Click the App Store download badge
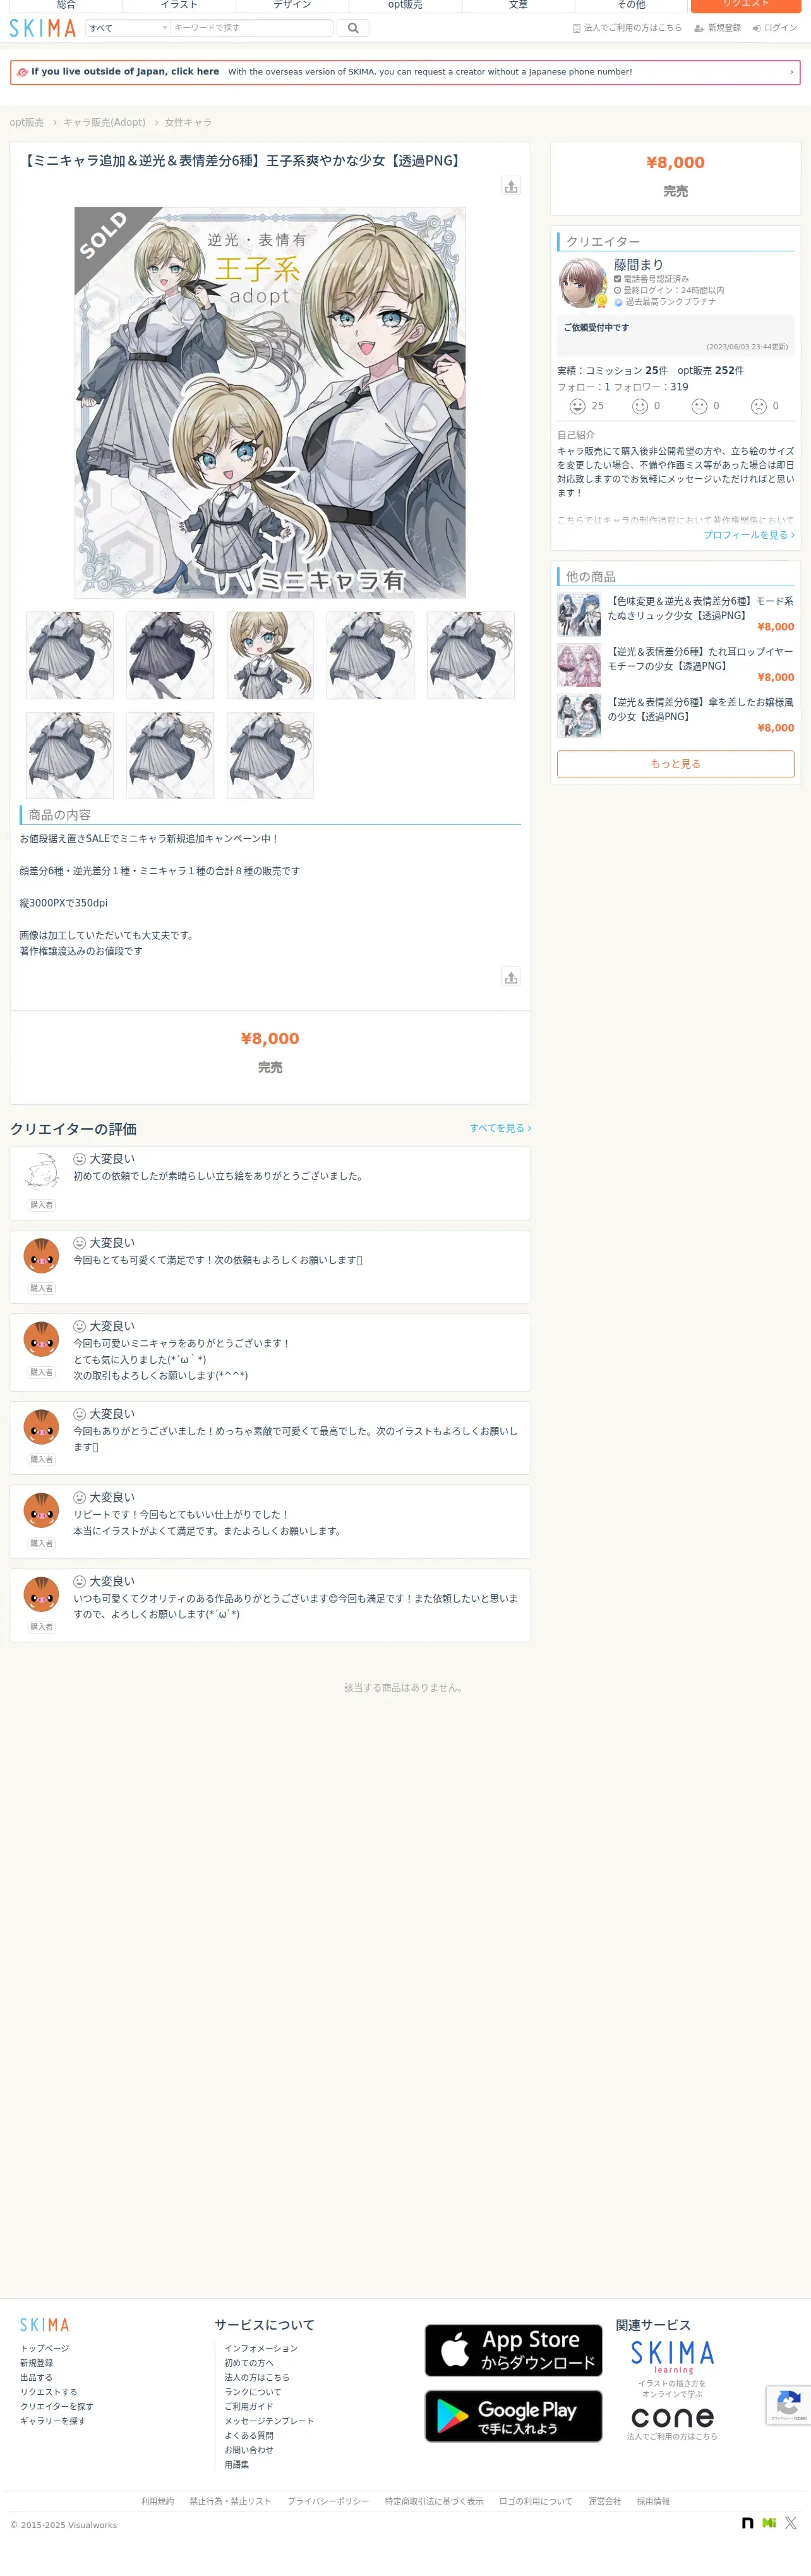The width and height of the screenshot is (811, 2576). click(x=514, y=2350)
